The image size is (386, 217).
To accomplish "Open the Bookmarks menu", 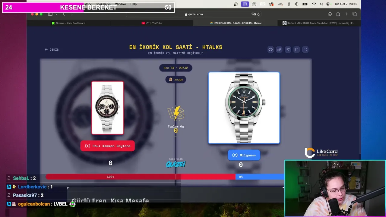I will [x=103, y=4].
